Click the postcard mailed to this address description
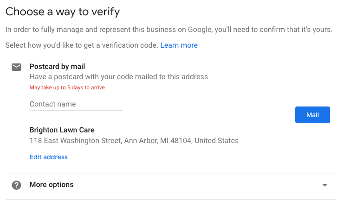357x219 pixels. click(118, 77)
